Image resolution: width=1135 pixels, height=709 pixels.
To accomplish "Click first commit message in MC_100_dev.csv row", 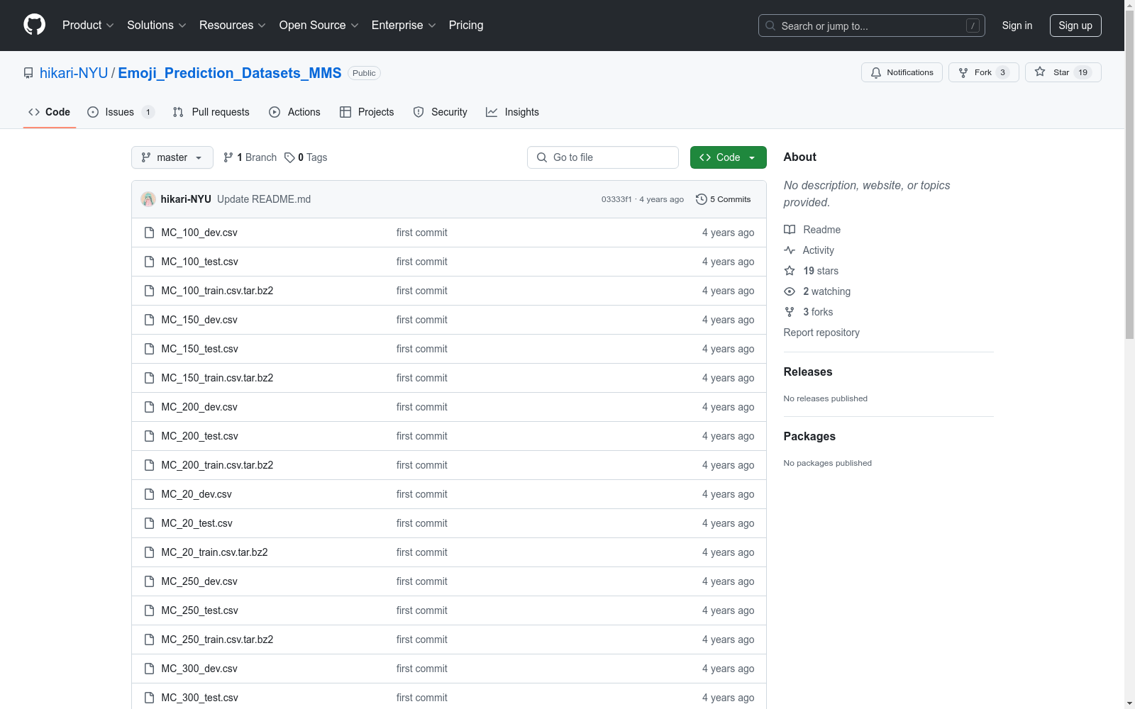I will [x=422, y=233].
